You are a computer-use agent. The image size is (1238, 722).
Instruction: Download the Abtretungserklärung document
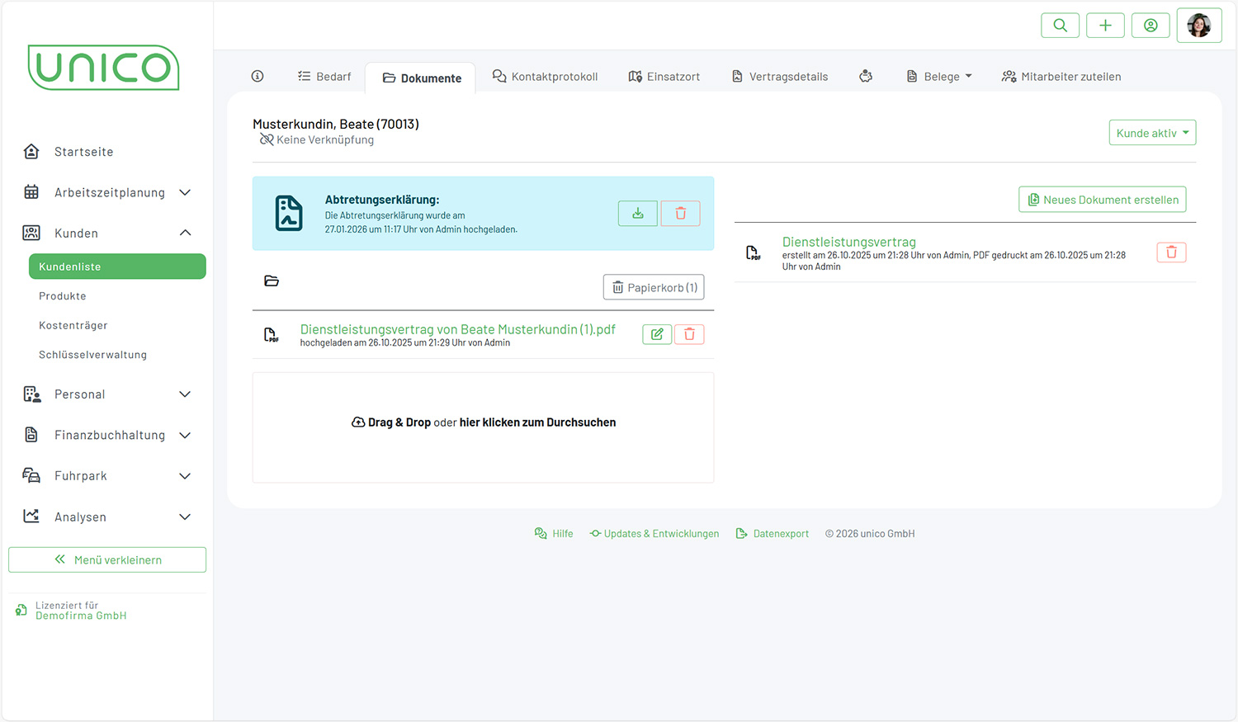[x=638, y=214]
